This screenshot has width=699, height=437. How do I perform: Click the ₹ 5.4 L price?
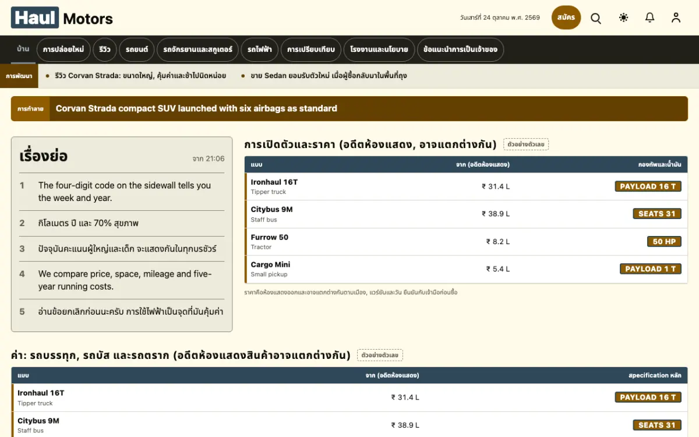click(x=498, y=269)
